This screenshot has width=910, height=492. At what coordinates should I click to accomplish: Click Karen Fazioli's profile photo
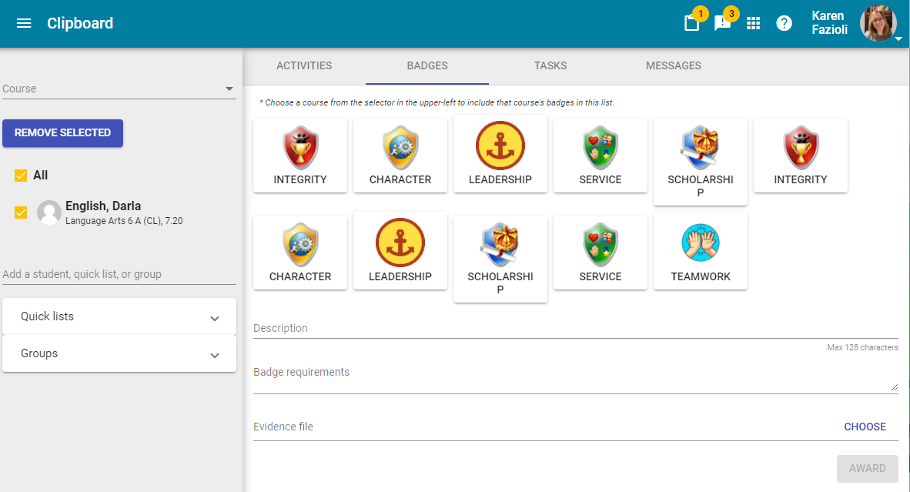tap(878, 23)
